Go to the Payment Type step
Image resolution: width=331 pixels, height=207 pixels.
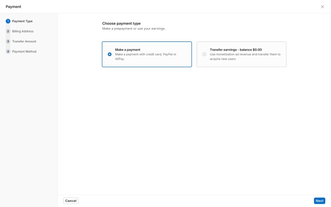point(22,21)
